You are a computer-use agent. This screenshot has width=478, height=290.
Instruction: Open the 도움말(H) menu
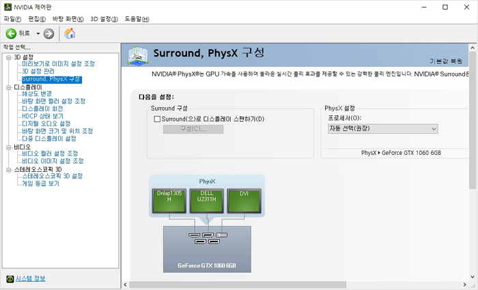click(x=137, y=19)
